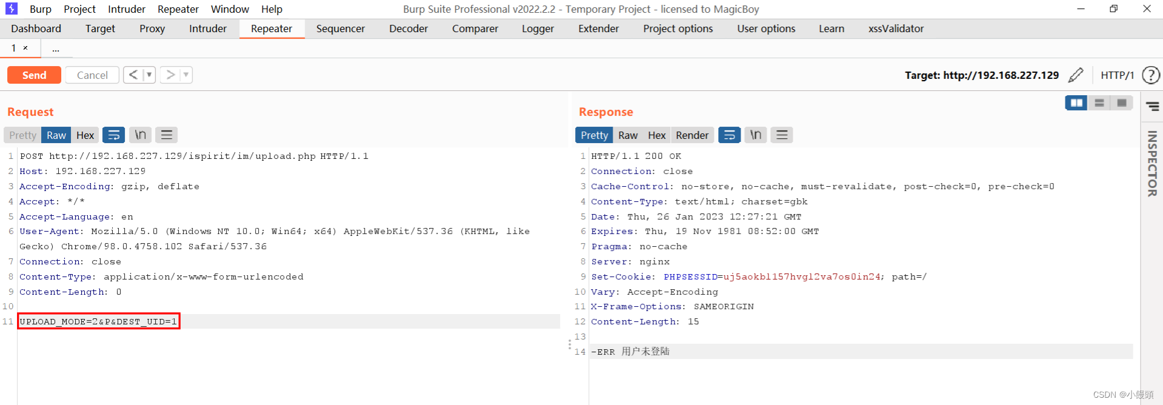Click Server: nginx response header
This screenshot has width=1163, height=405.
pyautogui.click(x=630, y=261)
